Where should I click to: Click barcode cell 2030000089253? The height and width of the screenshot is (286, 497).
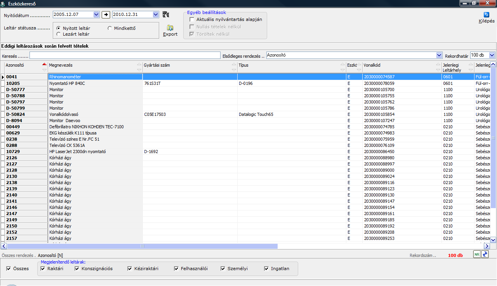402,238
